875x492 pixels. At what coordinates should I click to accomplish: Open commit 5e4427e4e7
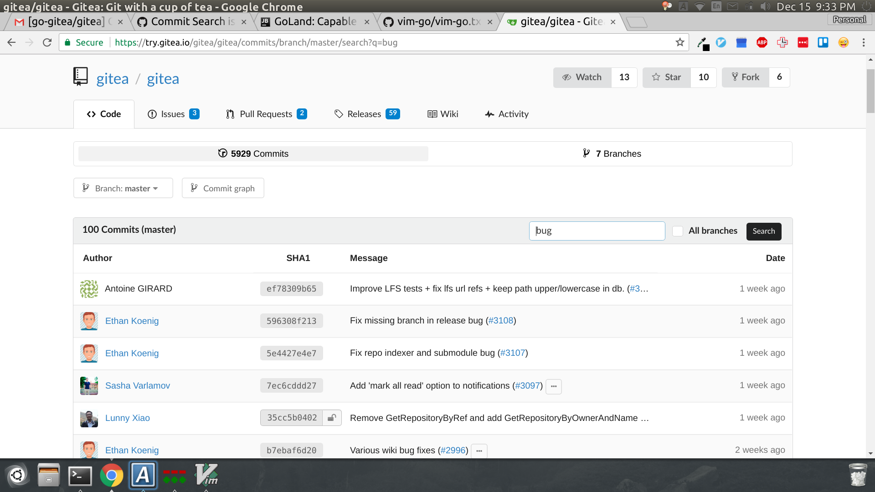[292, 354]
